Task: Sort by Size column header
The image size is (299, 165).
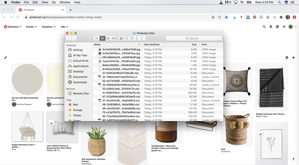Action: tap(189, 44)
